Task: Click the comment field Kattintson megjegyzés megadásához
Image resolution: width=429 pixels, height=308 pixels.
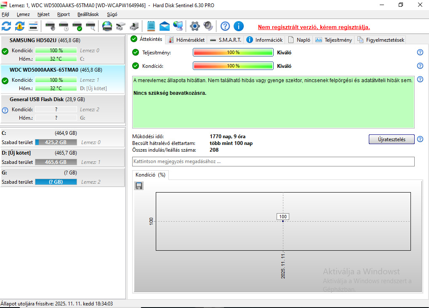Action: (x=273, y=161)
